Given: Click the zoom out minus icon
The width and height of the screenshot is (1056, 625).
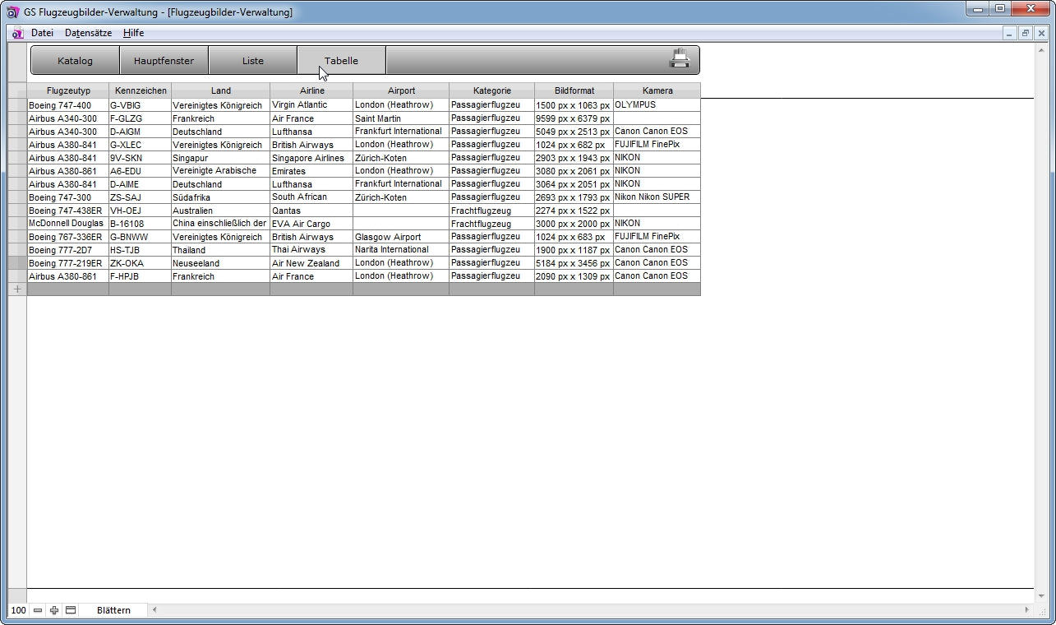Looking at the screenshot, I should tap(38, 610).
